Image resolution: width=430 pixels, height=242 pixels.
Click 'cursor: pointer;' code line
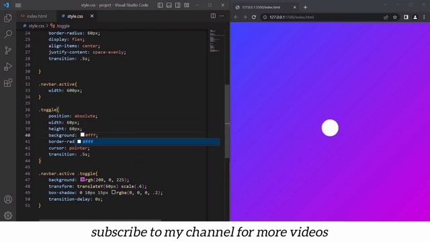[x=69, y=148]
